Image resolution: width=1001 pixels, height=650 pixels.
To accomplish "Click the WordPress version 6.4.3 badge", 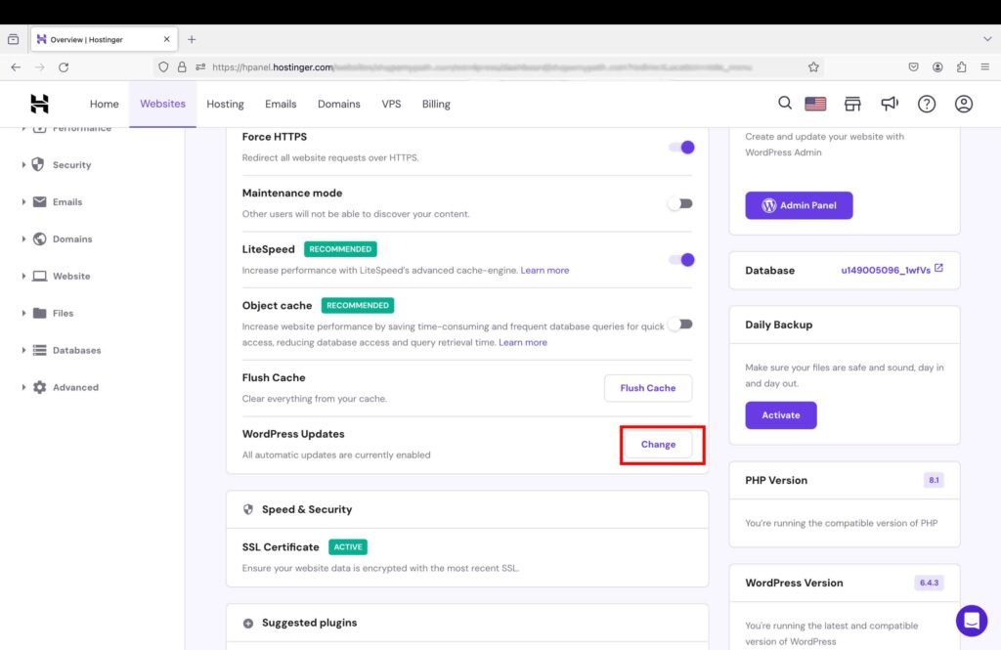I will (929, 583).
